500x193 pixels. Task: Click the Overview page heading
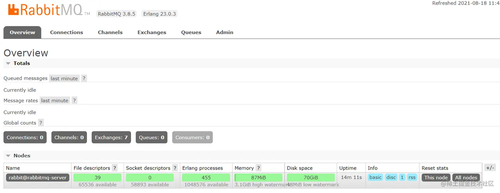point(26,53)
